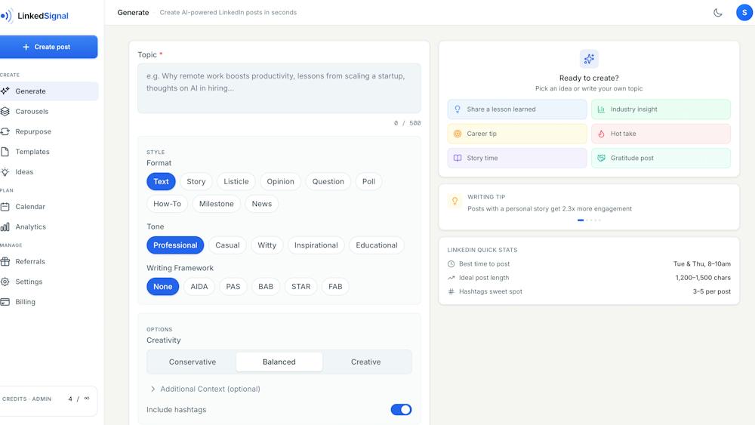This screenshot has height=425, width=755.
Task: Click the Templates file icon
Action: click(x=5, y=152)
